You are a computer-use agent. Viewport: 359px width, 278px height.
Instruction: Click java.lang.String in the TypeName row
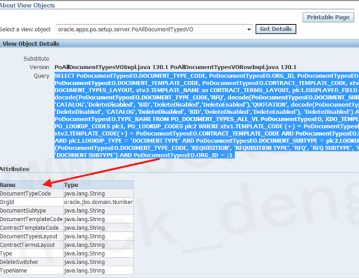click(x=99, y=271)
